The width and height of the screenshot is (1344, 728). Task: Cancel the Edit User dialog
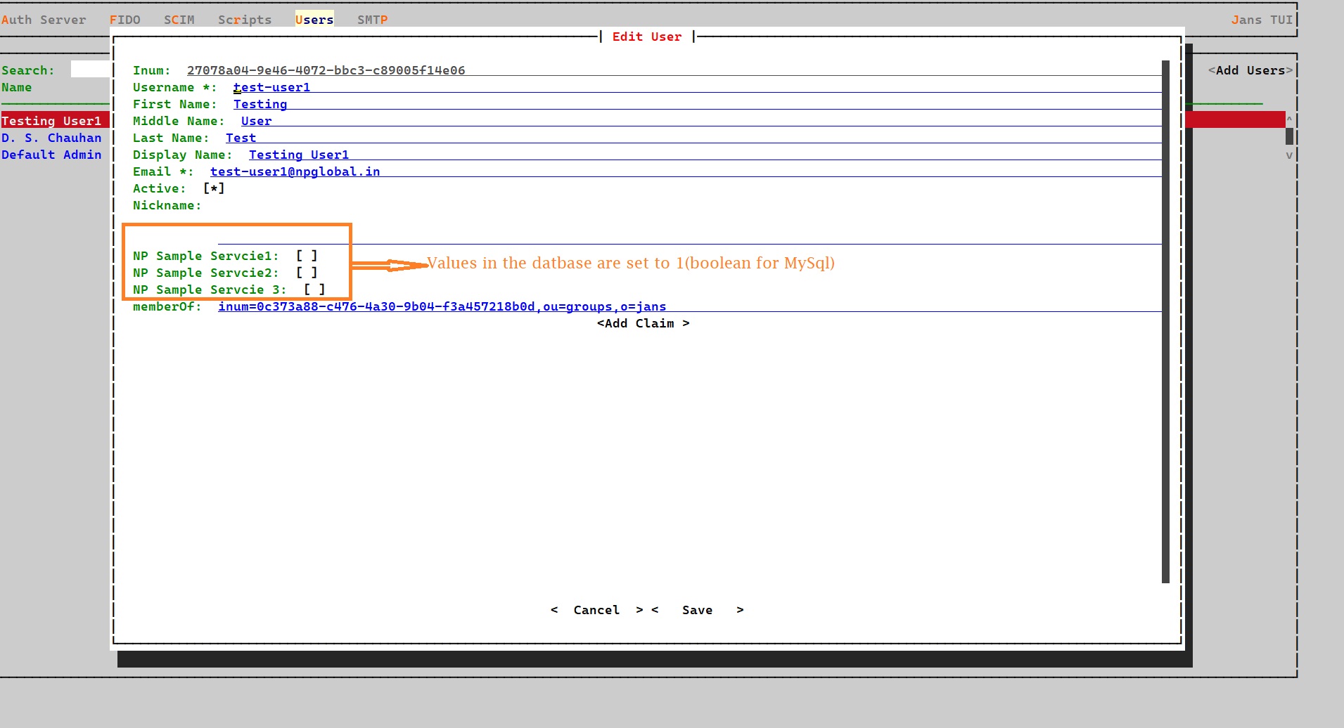coord(596,610)
